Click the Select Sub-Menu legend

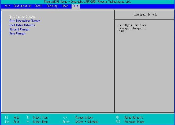coord(87,122)
